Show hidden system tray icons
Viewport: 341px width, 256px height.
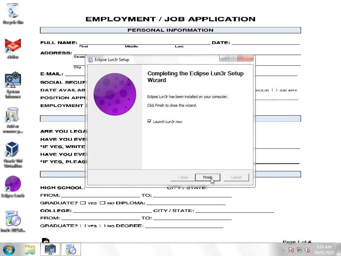tap(283, 250)
